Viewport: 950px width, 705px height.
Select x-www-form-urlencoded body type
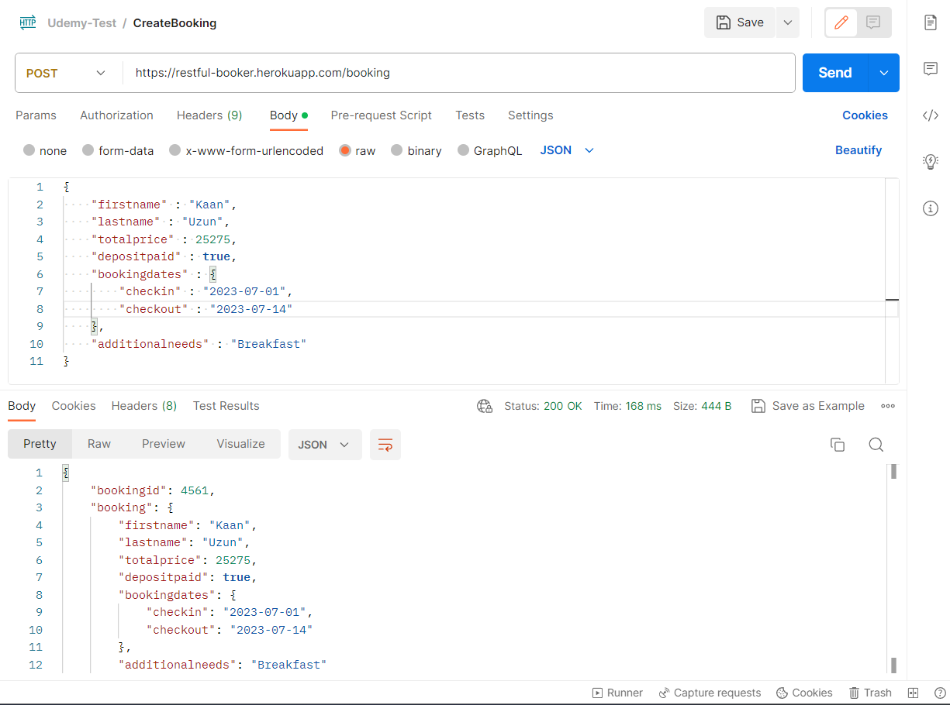(x=246, y=151)
